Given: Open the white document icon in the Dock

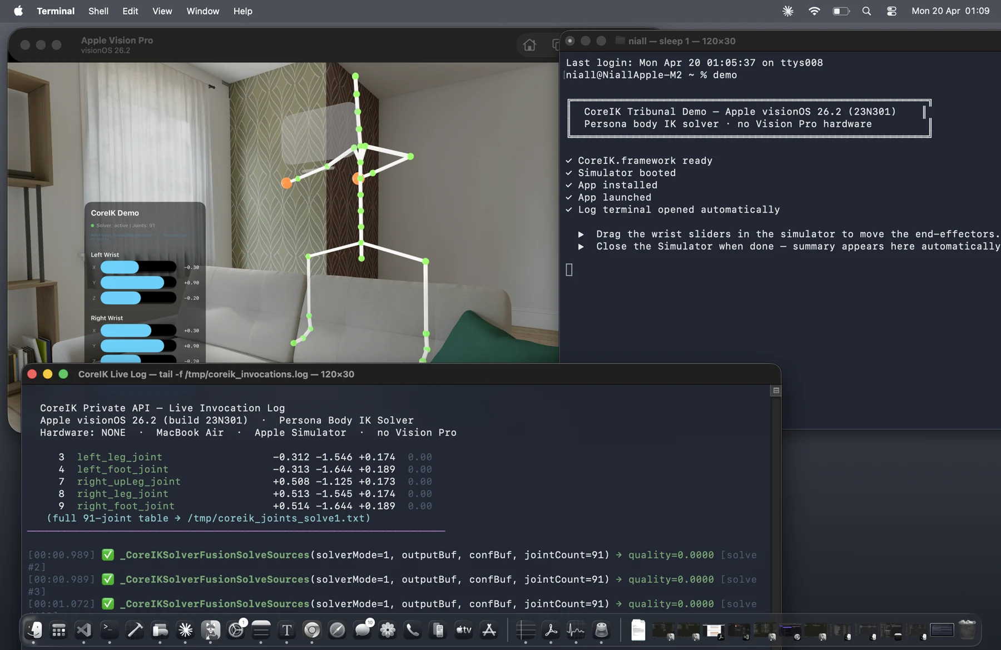Looking at the screenshot, I should (x=638, y=630).
